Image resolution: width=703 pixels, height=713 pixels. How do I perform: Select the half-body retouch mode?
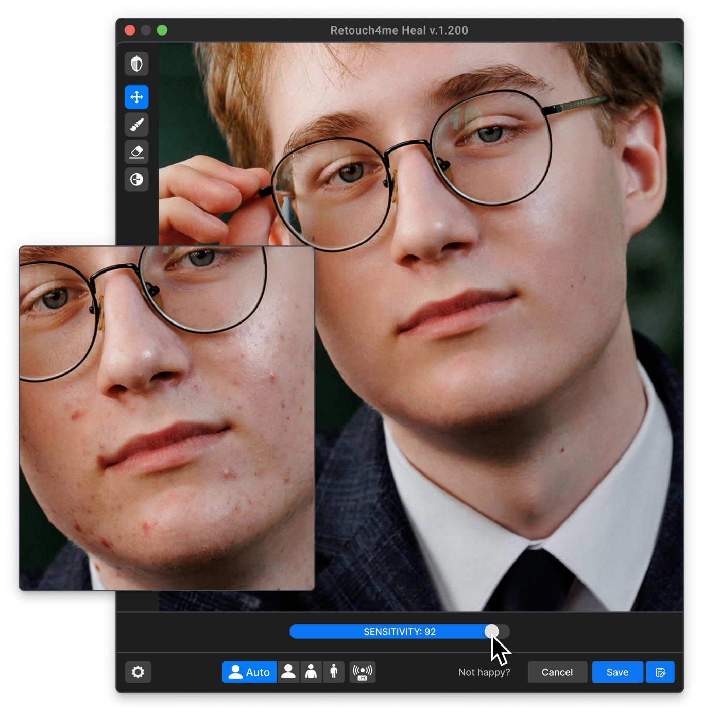coord(311,672)
